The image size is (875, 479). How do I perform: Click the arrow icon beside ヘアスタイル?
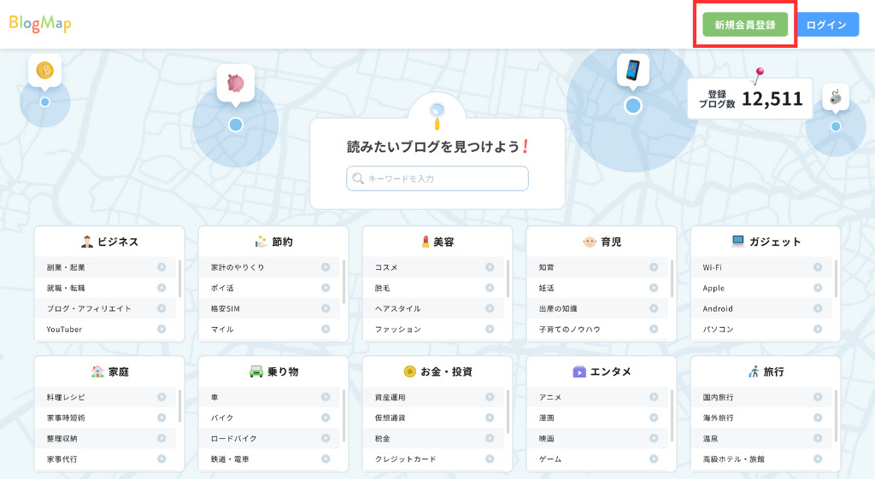pos(490,308)
